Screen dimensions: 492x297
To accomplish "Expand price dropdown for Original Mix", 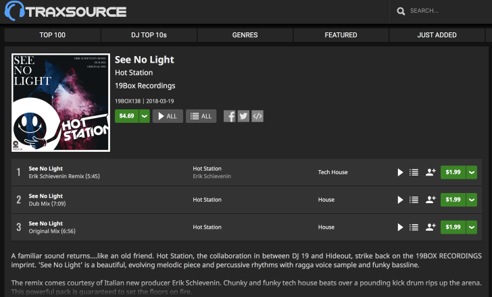I will pos(472,227).
